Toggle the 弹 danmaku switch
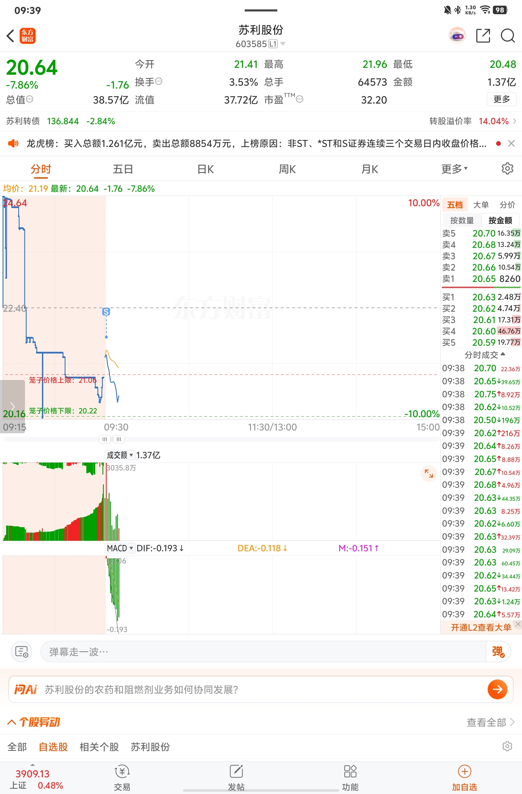The width and height of the screenshot is (522, 794). 498,652
